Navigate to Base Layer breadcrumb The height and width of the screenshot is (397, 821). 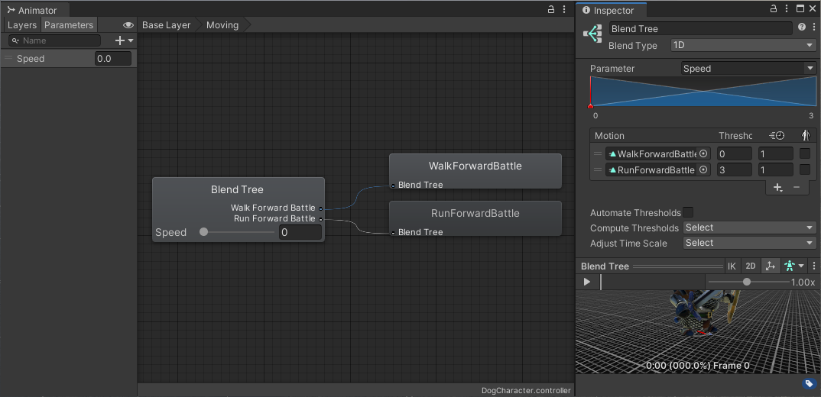[166, 25]
